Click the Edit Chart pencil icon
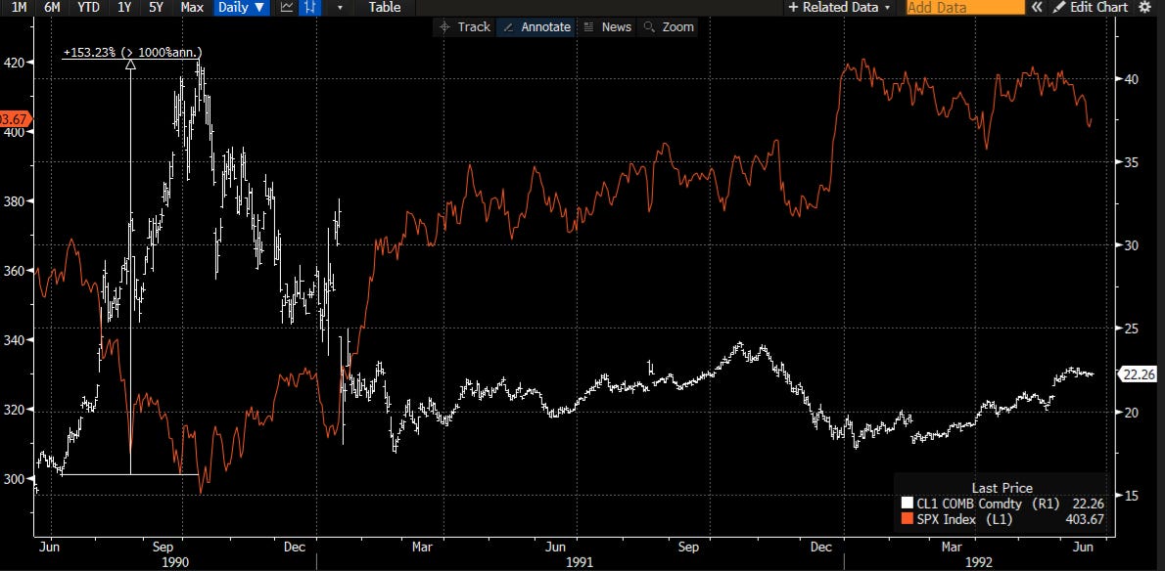The height and width of the screenshot is (571, 1165). coord(1059,7)
